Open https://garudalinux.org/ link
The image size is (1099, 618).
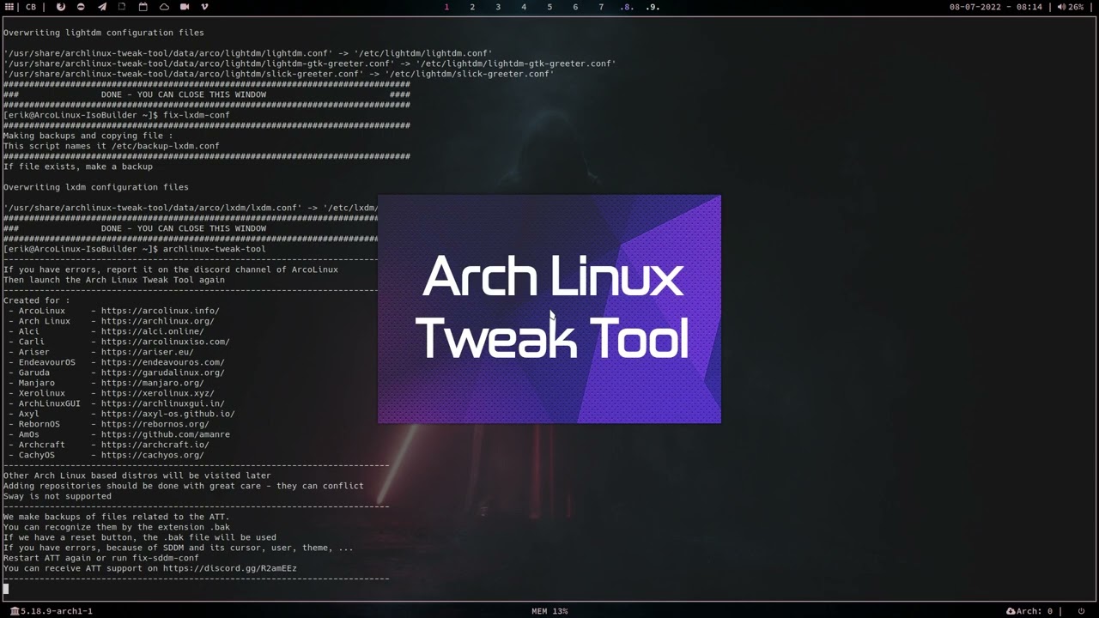point(162,373)
